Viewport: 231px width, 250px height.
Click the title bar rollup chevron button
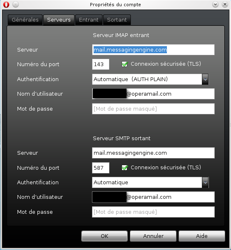215,4
